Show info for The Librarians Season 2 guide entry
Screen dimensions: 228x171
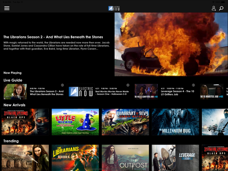62,85
